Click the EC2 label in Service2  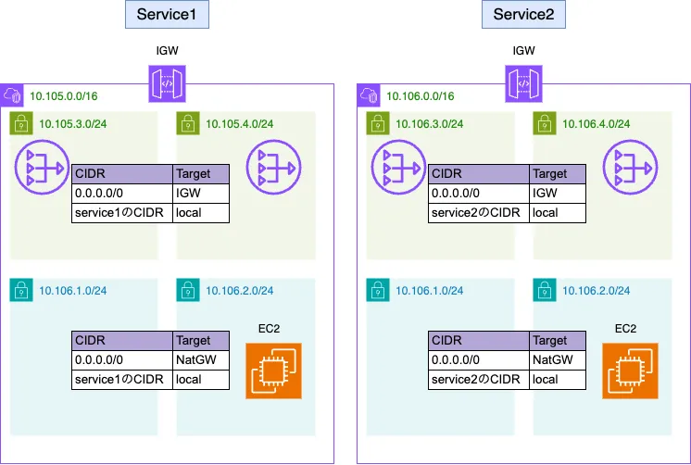click(625, 329)
